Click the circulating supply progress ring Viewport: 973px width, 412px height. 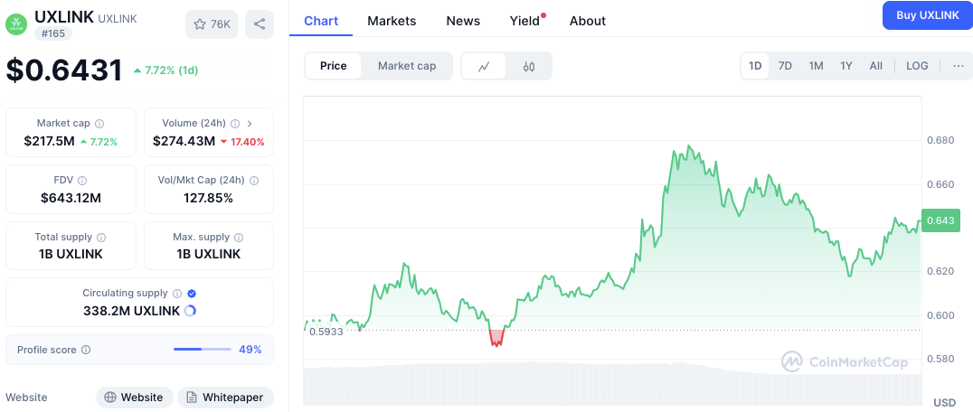click(191, 311)
